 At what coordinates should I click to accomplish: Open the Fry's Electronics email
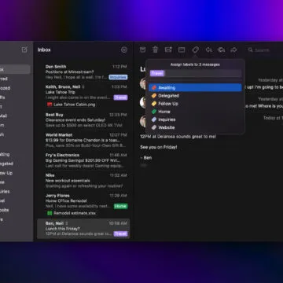[83, 160]
